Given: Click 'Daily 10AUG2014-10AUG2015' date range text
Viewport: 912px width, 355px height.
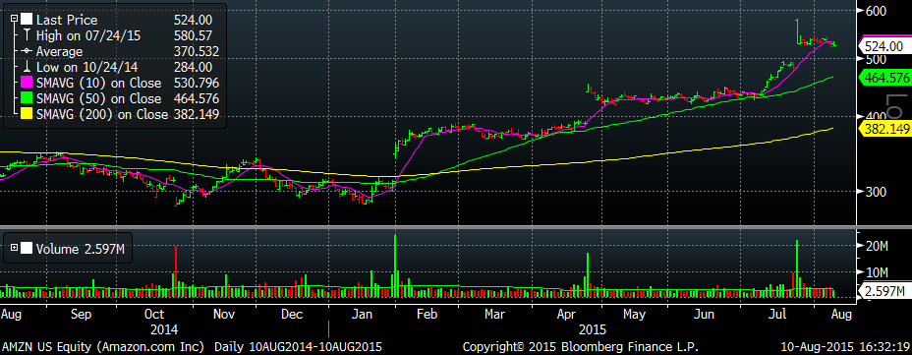Looking at the screenshot, I should point(299,347).
